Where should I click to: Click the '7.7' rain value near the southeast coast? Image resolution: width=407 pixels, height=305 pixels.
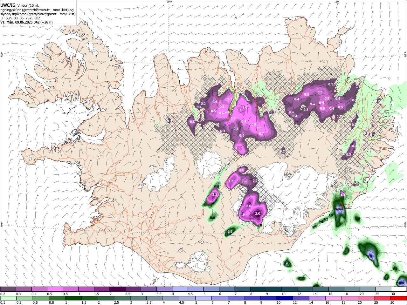click(338, 210)
